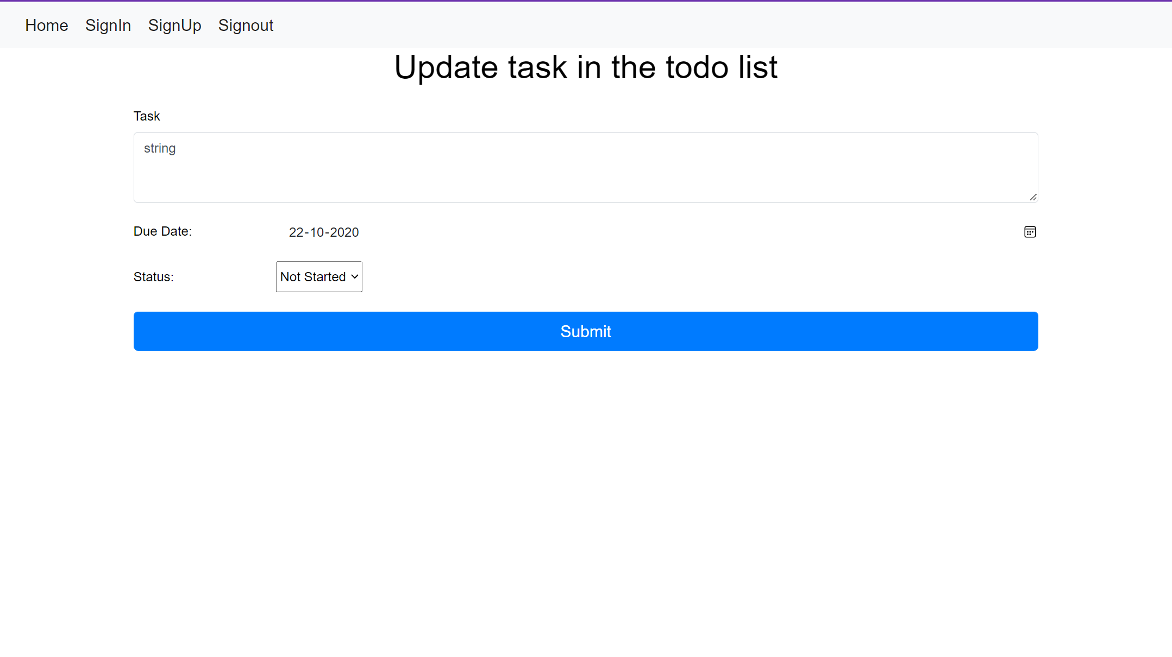1172x657 pixels.
Task: Click the Status label
Action: point(153,276)
